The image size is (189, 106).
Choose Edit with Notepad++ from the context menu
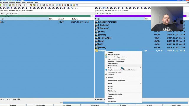[x=114, y=55]
